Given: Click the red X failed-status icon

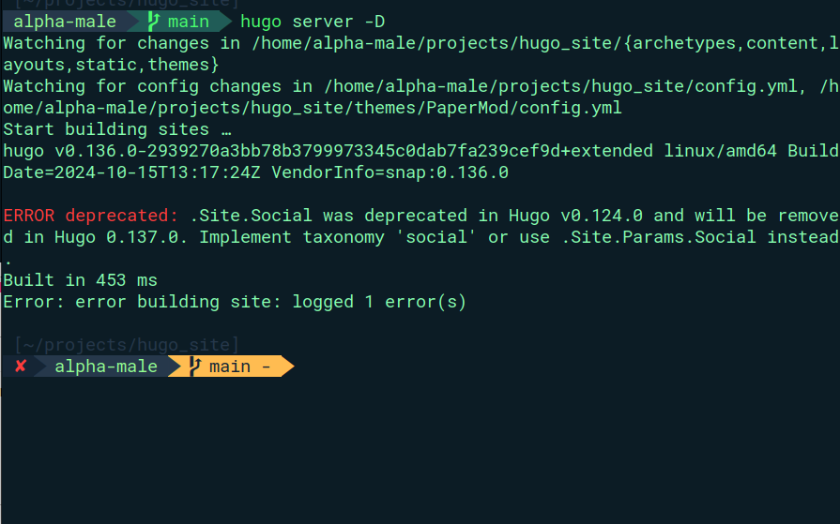Looking at the screenshot, I should 21,367.
